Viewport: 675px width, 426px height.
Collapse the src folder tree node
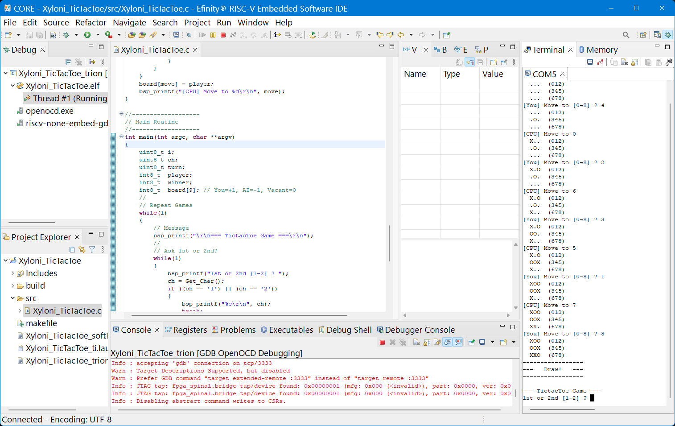click(12, 298)
